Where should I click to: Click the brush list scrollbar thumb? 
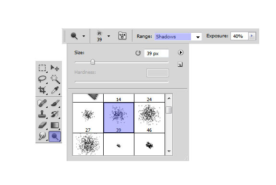[x=169, y=110]
